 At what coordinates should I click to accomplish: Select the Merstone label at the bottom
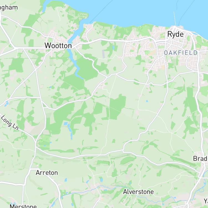[x=23, y=206]
